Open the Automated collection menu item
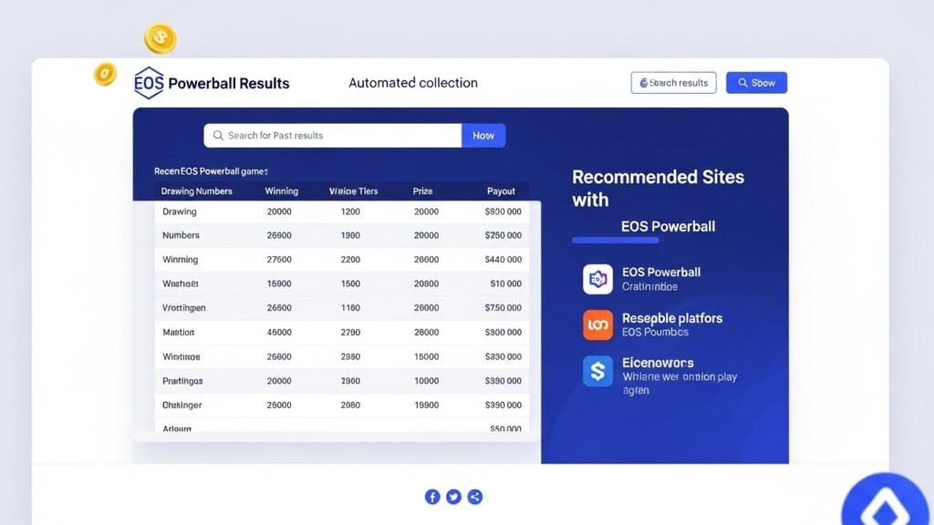 (412, 83)
